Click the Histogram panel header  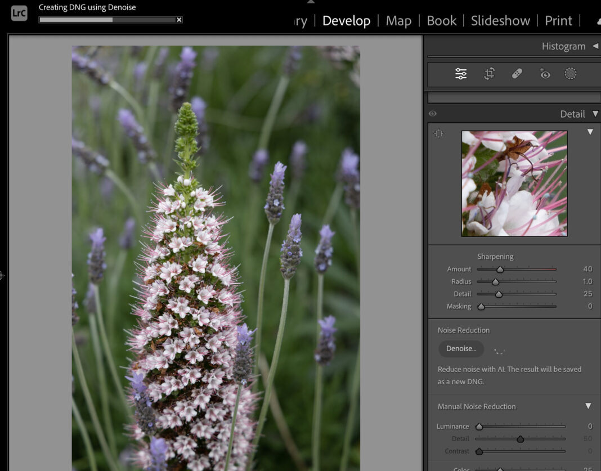click(563, 46)
